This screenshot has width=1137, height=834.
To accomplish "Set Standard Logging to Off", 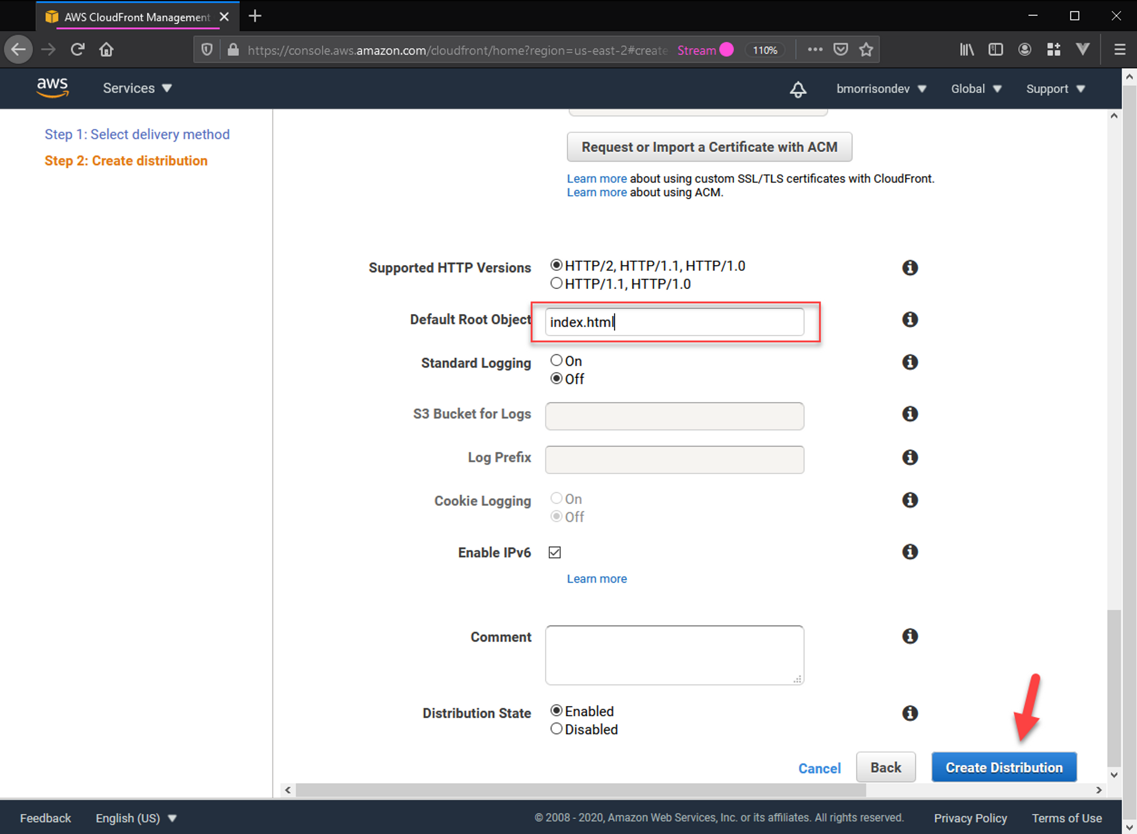I will pyautogui.click(x=556, y=378).
